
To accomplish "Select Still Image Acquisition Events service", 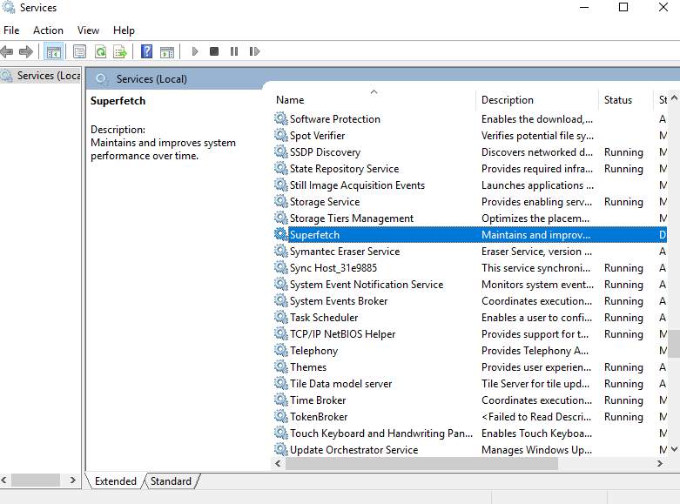I will pos(470,185).
